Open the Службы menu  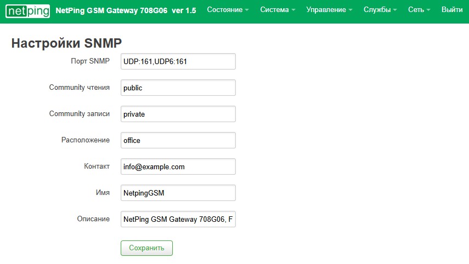[380, 10]
